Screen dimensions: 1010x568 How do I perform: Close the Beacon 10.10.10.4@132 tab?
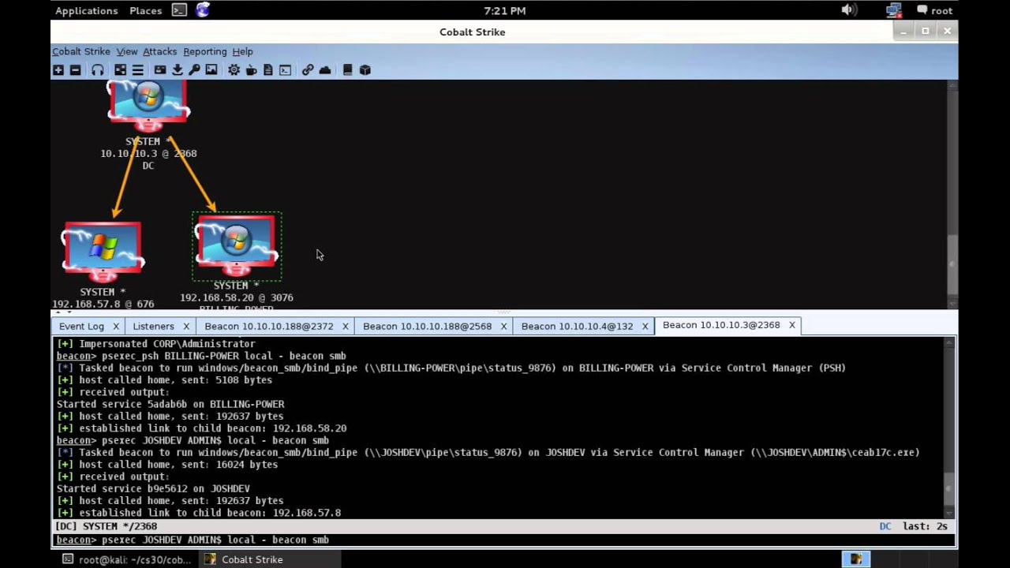tap(645, 326)
